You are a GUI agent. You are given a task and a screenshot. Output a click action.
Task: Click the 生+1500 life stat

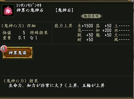coord(85,26)
